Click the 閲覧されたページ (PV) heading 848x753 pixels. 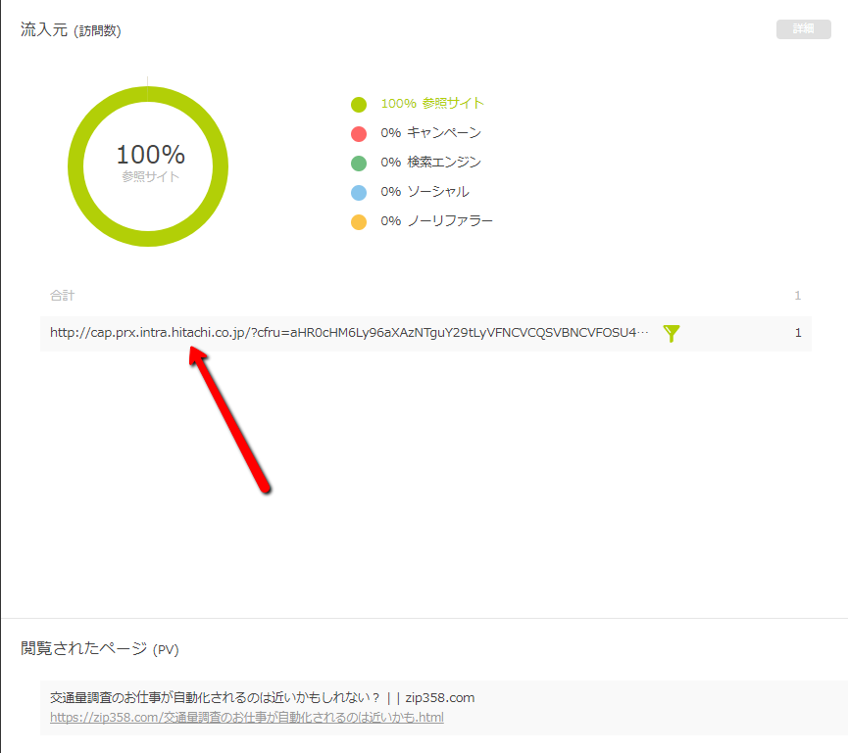pos(100,648)
